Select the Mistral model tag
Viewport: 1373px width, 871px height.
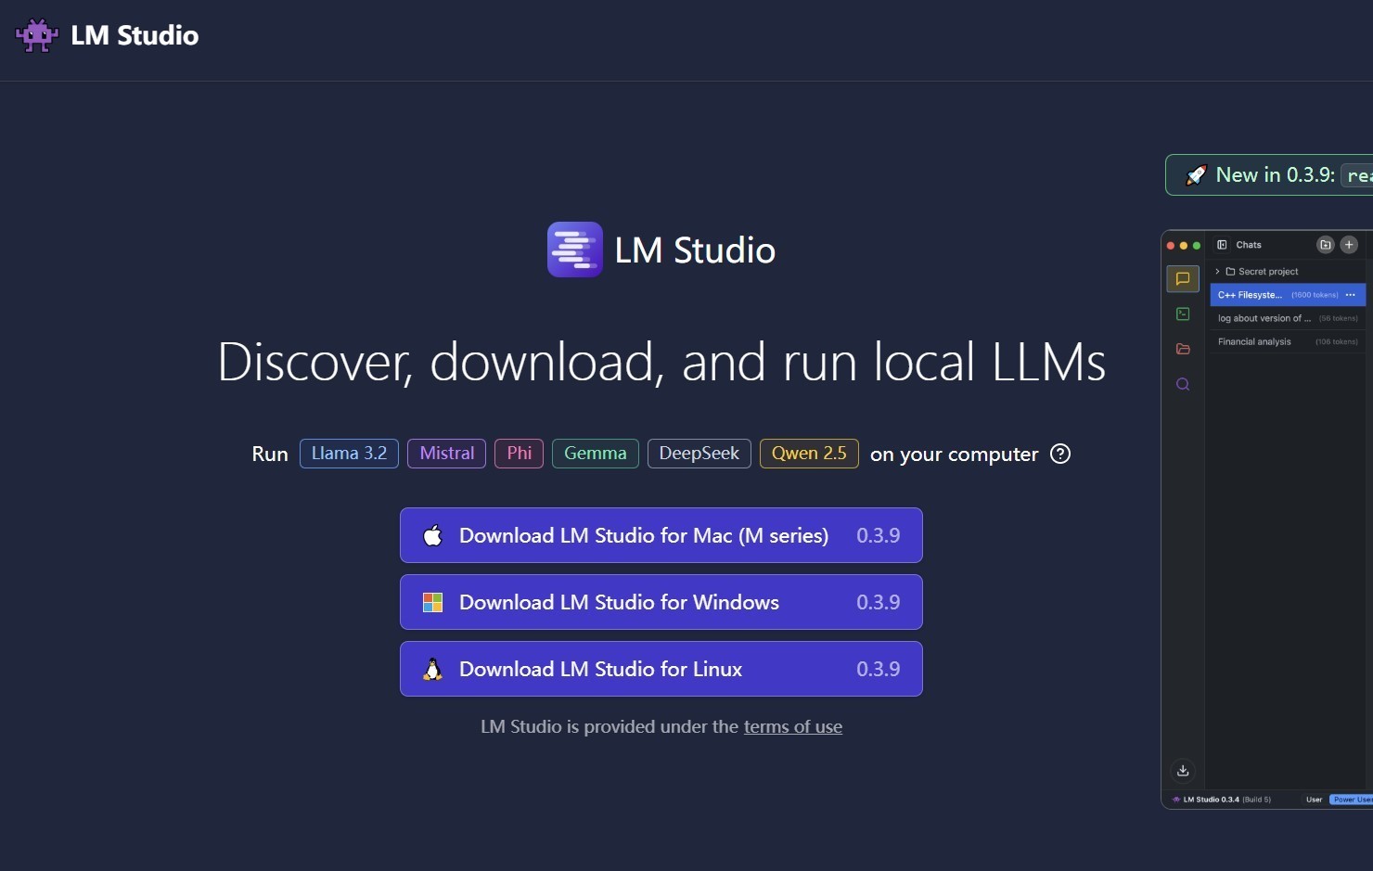tap(446, 454)
